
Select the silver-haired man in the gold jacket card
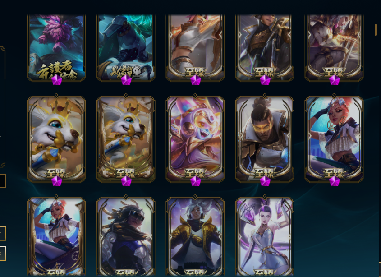(195, 236)
